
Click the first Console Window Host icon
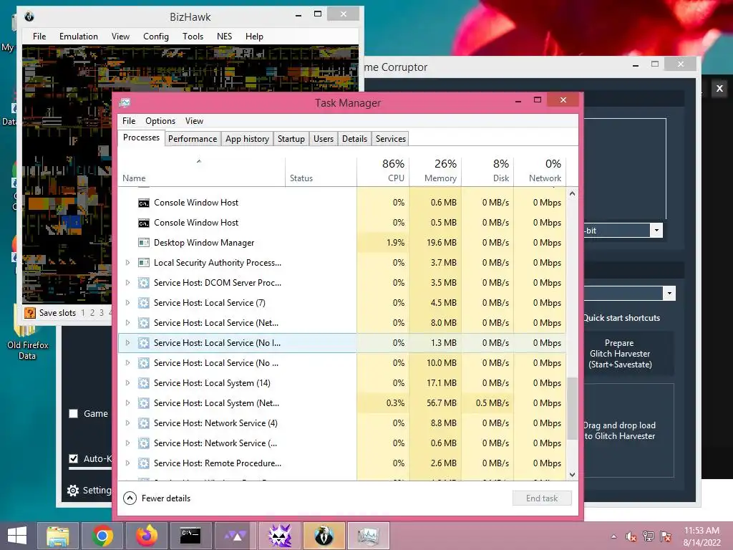143,203
